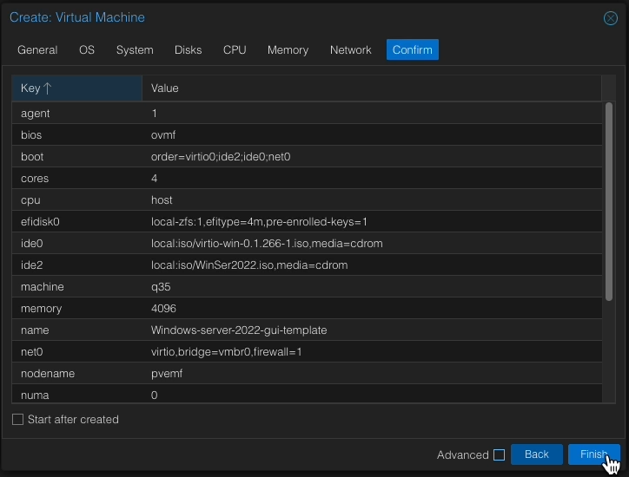Open the Disks tab

pos(189,49)
